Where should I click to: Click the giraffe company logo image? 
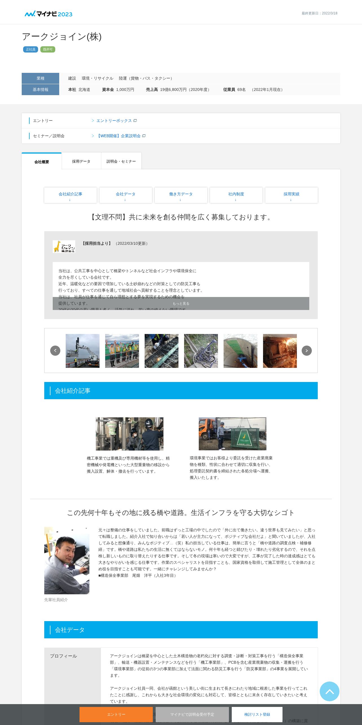point(64,246)
